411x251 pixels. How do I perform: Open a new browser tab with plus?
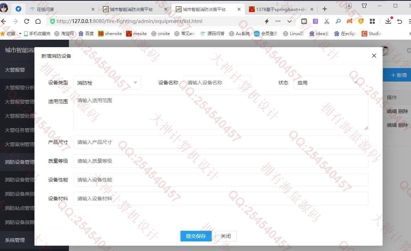click(x=324, y=9)
